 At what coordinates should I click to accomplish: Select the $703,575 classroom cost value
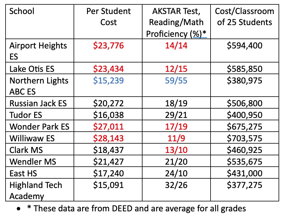coord(244,138)
